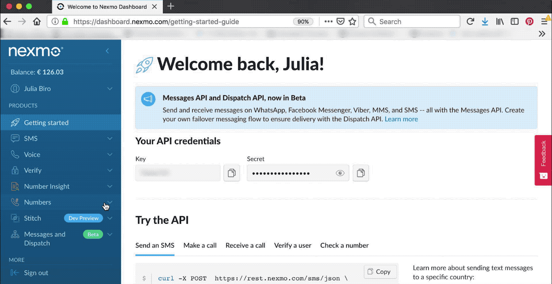Open the Learn more link in banner
Viewport: 552px width, 284px height.
pyautogui.click(x=401, y=119)
